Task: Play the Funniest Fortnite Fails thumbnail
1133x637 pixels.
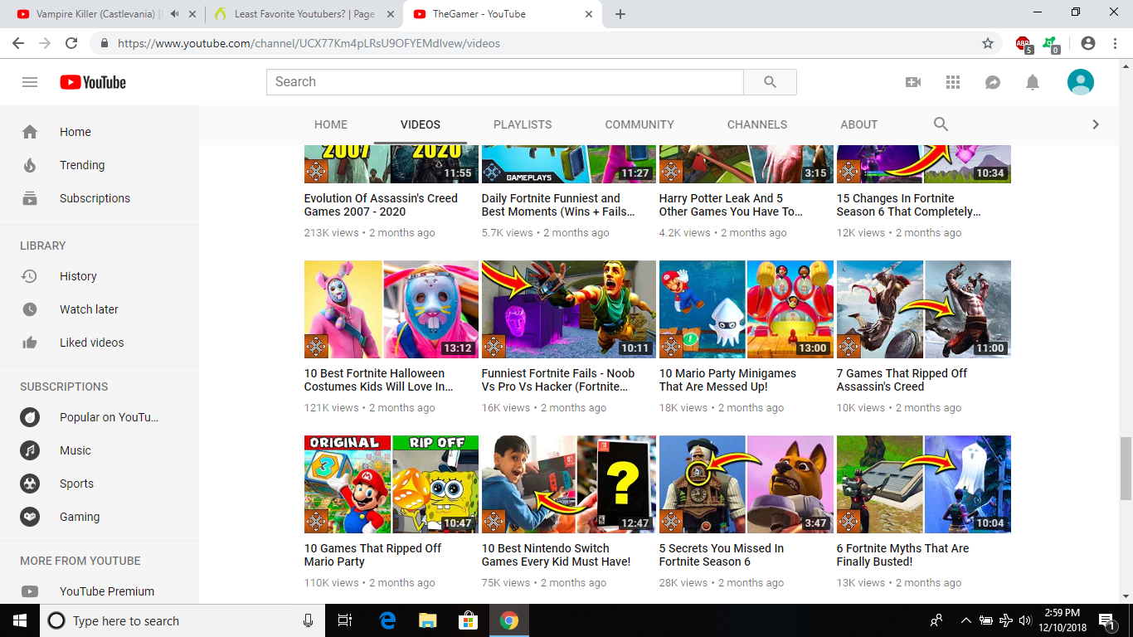Action: click(x=569, y=309)
